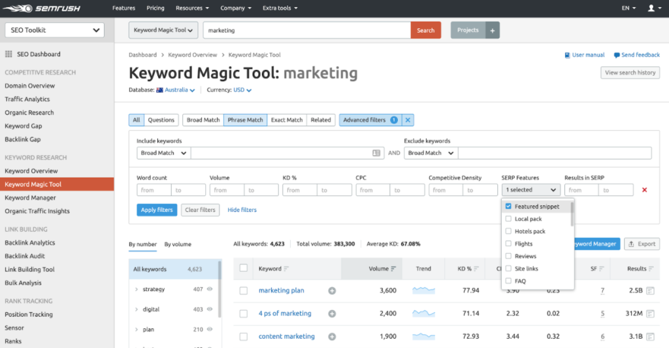
Task: Switch to By volume tab
Action: tap(178, 244)
